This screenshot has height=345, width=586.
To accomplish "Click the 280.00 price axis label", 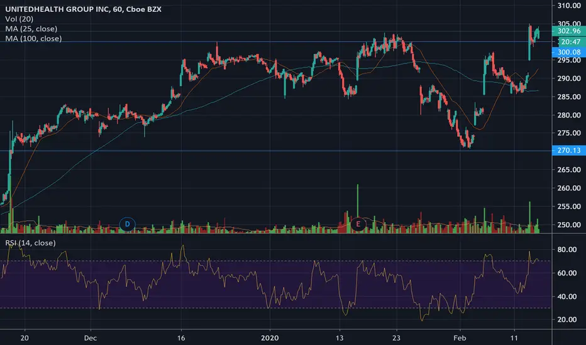I will (x=569, y=115).
